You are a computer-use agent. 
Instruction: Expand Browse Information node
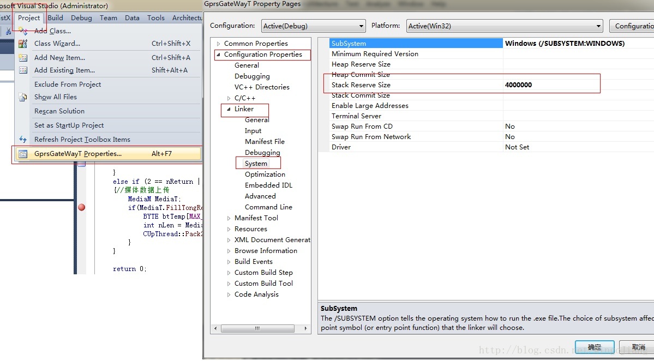point(229,251)
